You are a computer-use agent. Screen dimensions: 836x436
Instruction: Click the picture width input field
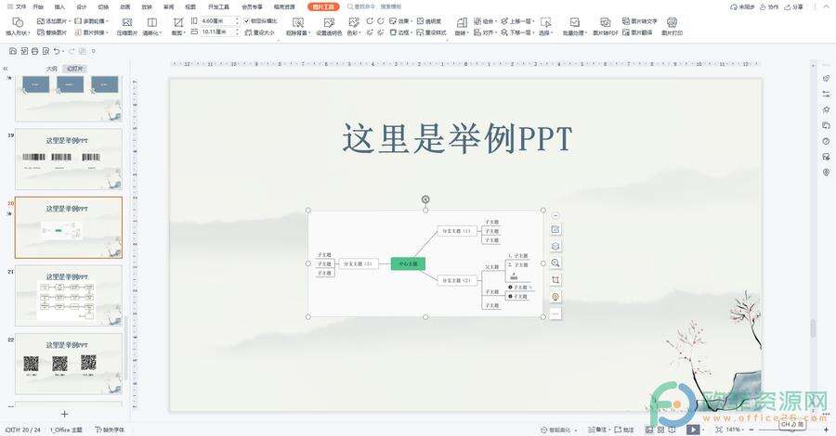(x=220, y=32)
